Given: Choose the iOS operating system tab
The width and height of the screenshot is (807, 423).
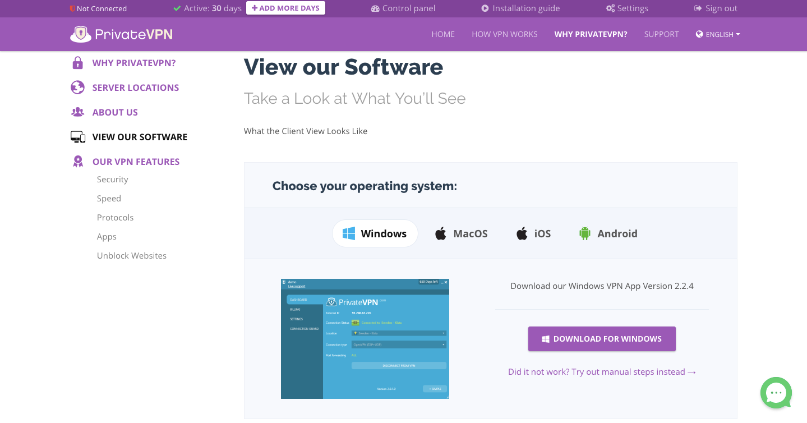Looking at the screenshot, I should point(533,233).
